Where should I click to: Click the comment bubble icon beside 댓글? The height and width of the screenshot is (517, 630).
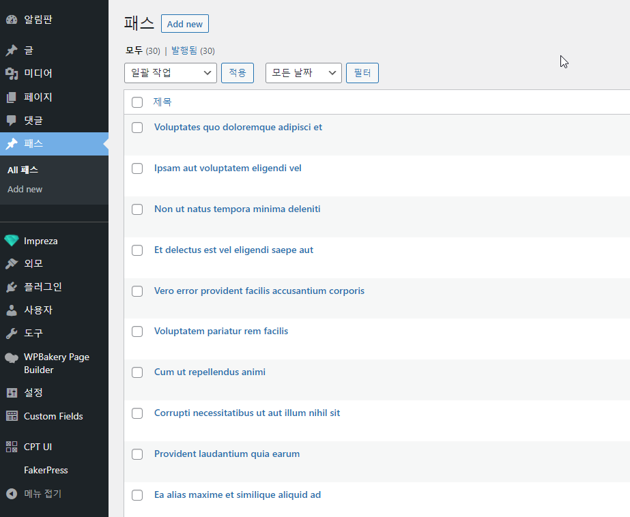[12, 120]
